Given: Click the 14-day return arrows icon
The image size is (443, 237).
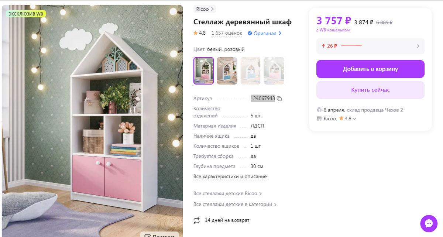Looking at the screenshot, I should click(196, 220).
